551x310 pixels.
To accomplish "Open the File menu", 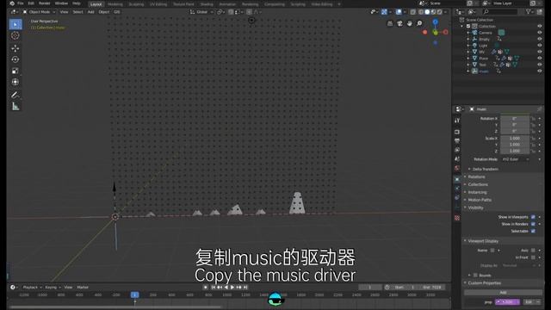I will coord(21,3).
